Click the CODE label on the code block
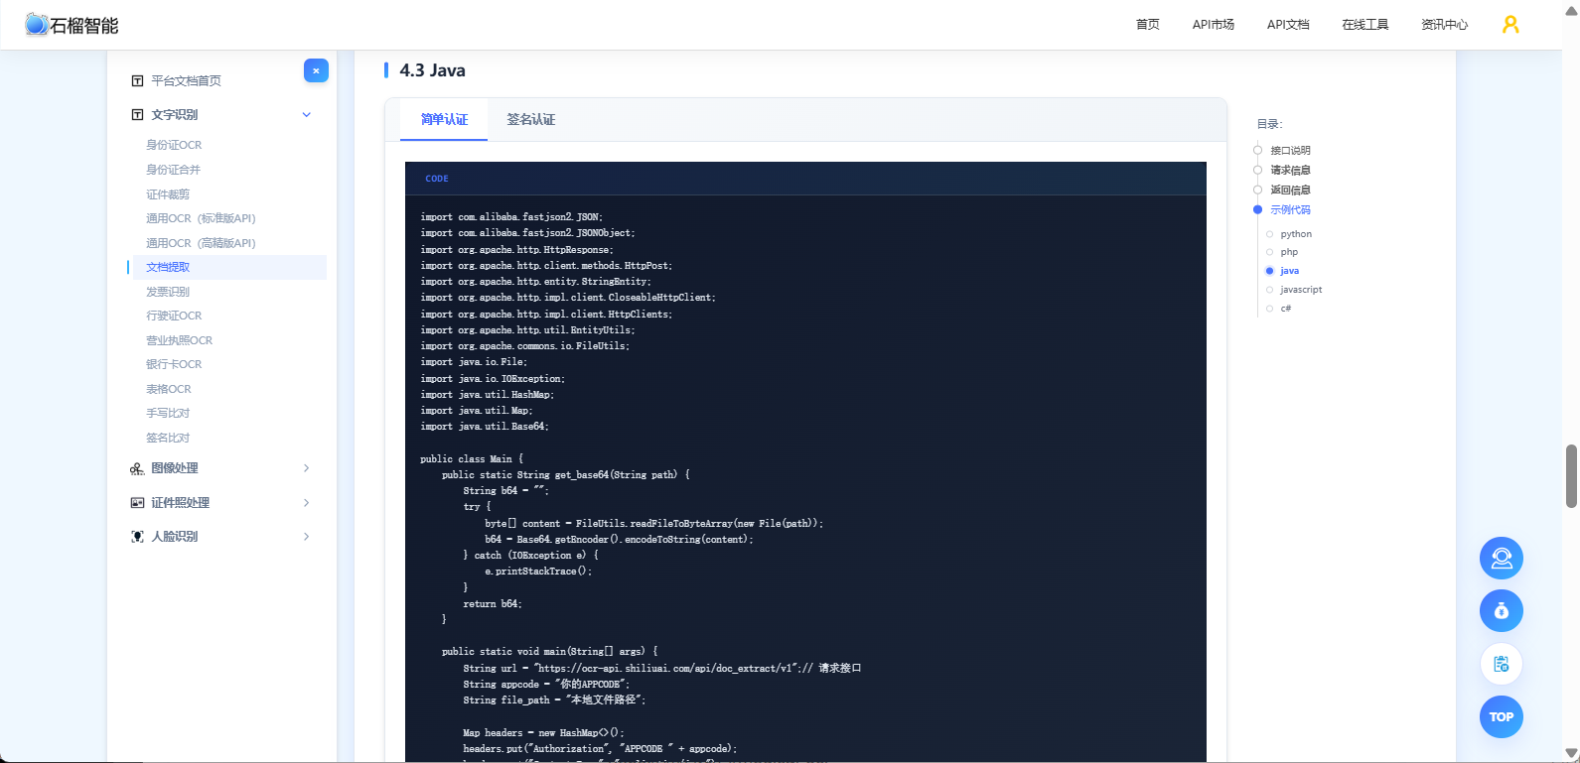 [x=437, y=179]
